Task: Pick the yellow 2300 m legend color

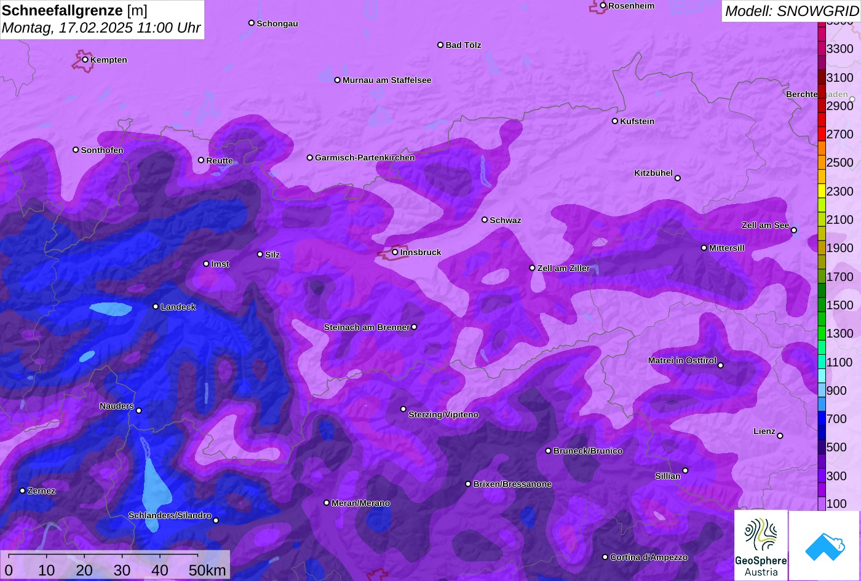Action: point(821,191)
